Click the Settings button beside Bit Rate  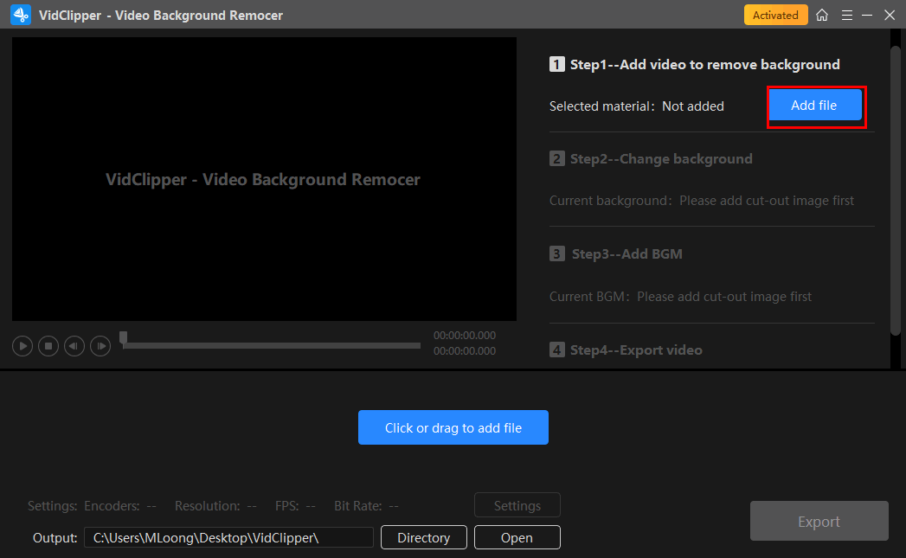pos(517,505)
